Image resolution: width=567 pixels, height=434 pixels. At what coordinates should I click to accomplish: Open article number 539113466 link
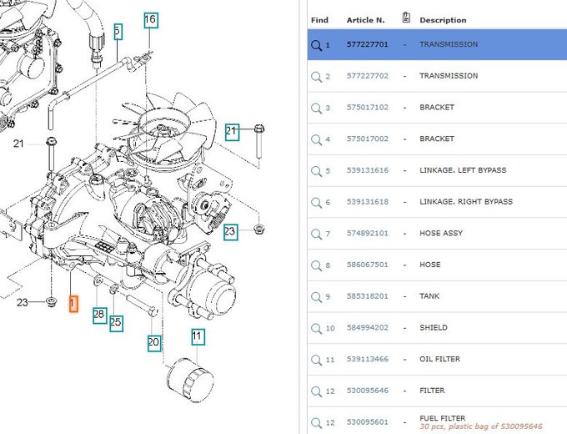368,359
